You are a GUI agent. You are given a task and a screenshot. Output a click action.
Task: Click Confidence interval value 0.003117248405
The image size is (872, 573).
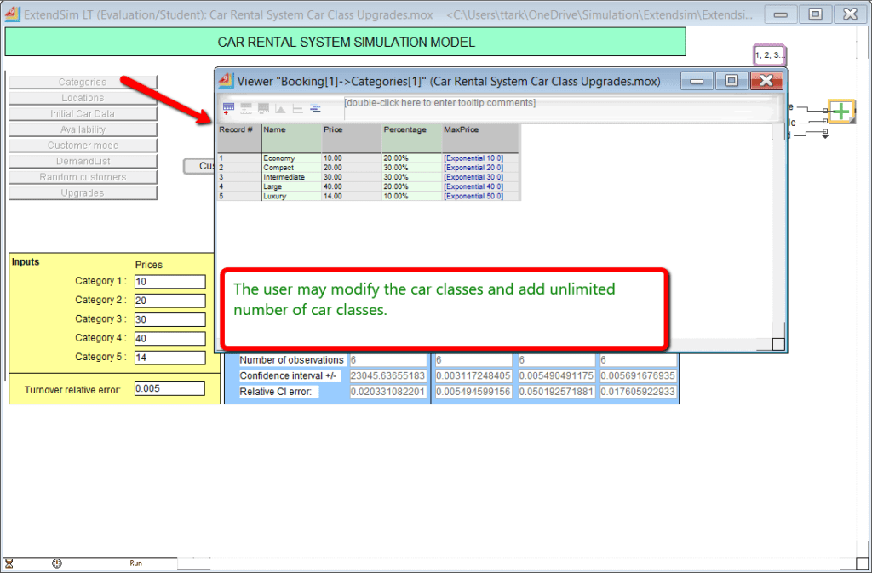pos(473,376)
